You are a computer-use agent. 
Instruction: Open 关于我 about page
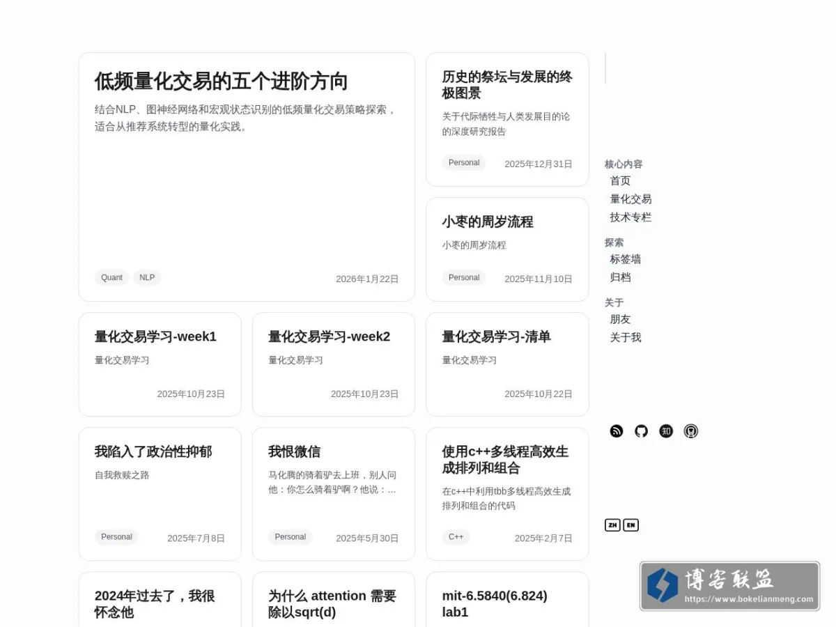[x=626, y=337]
